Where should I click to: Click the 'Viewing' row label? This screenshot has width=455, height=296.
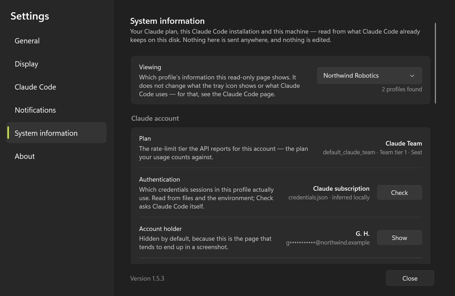150,67
